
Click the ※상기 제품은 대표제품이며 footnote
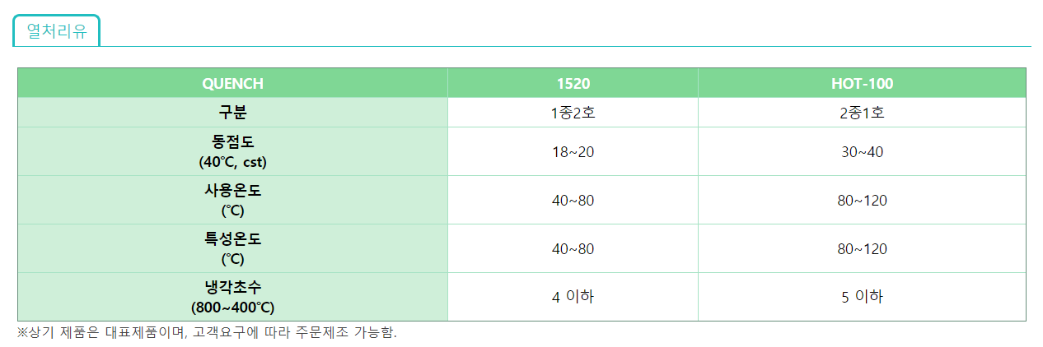(207, 333)
